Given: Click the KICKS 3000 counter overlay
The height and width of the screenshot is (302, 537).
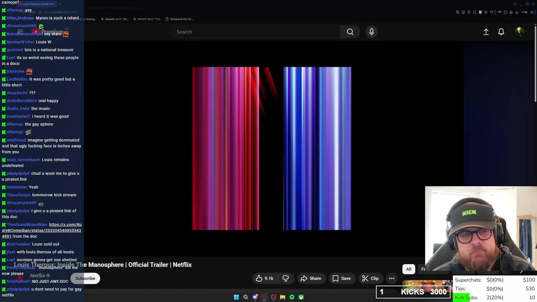Looking at the screenshot, I should pos(413,292).
